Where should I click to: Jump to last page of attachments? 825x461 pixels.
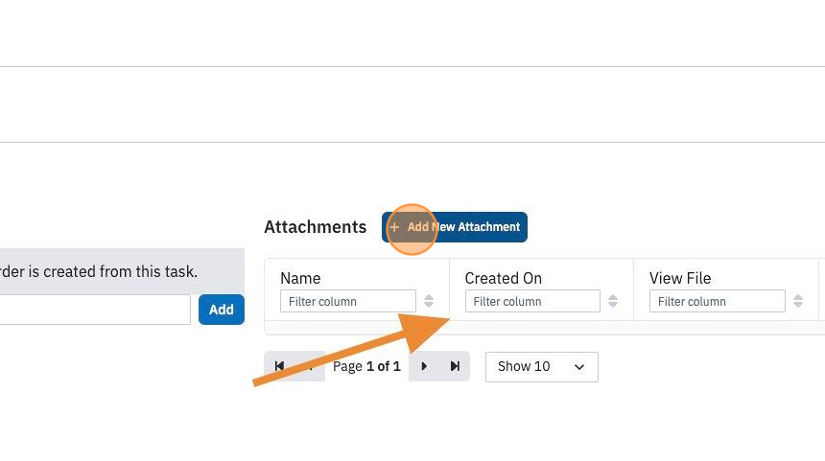455,366
